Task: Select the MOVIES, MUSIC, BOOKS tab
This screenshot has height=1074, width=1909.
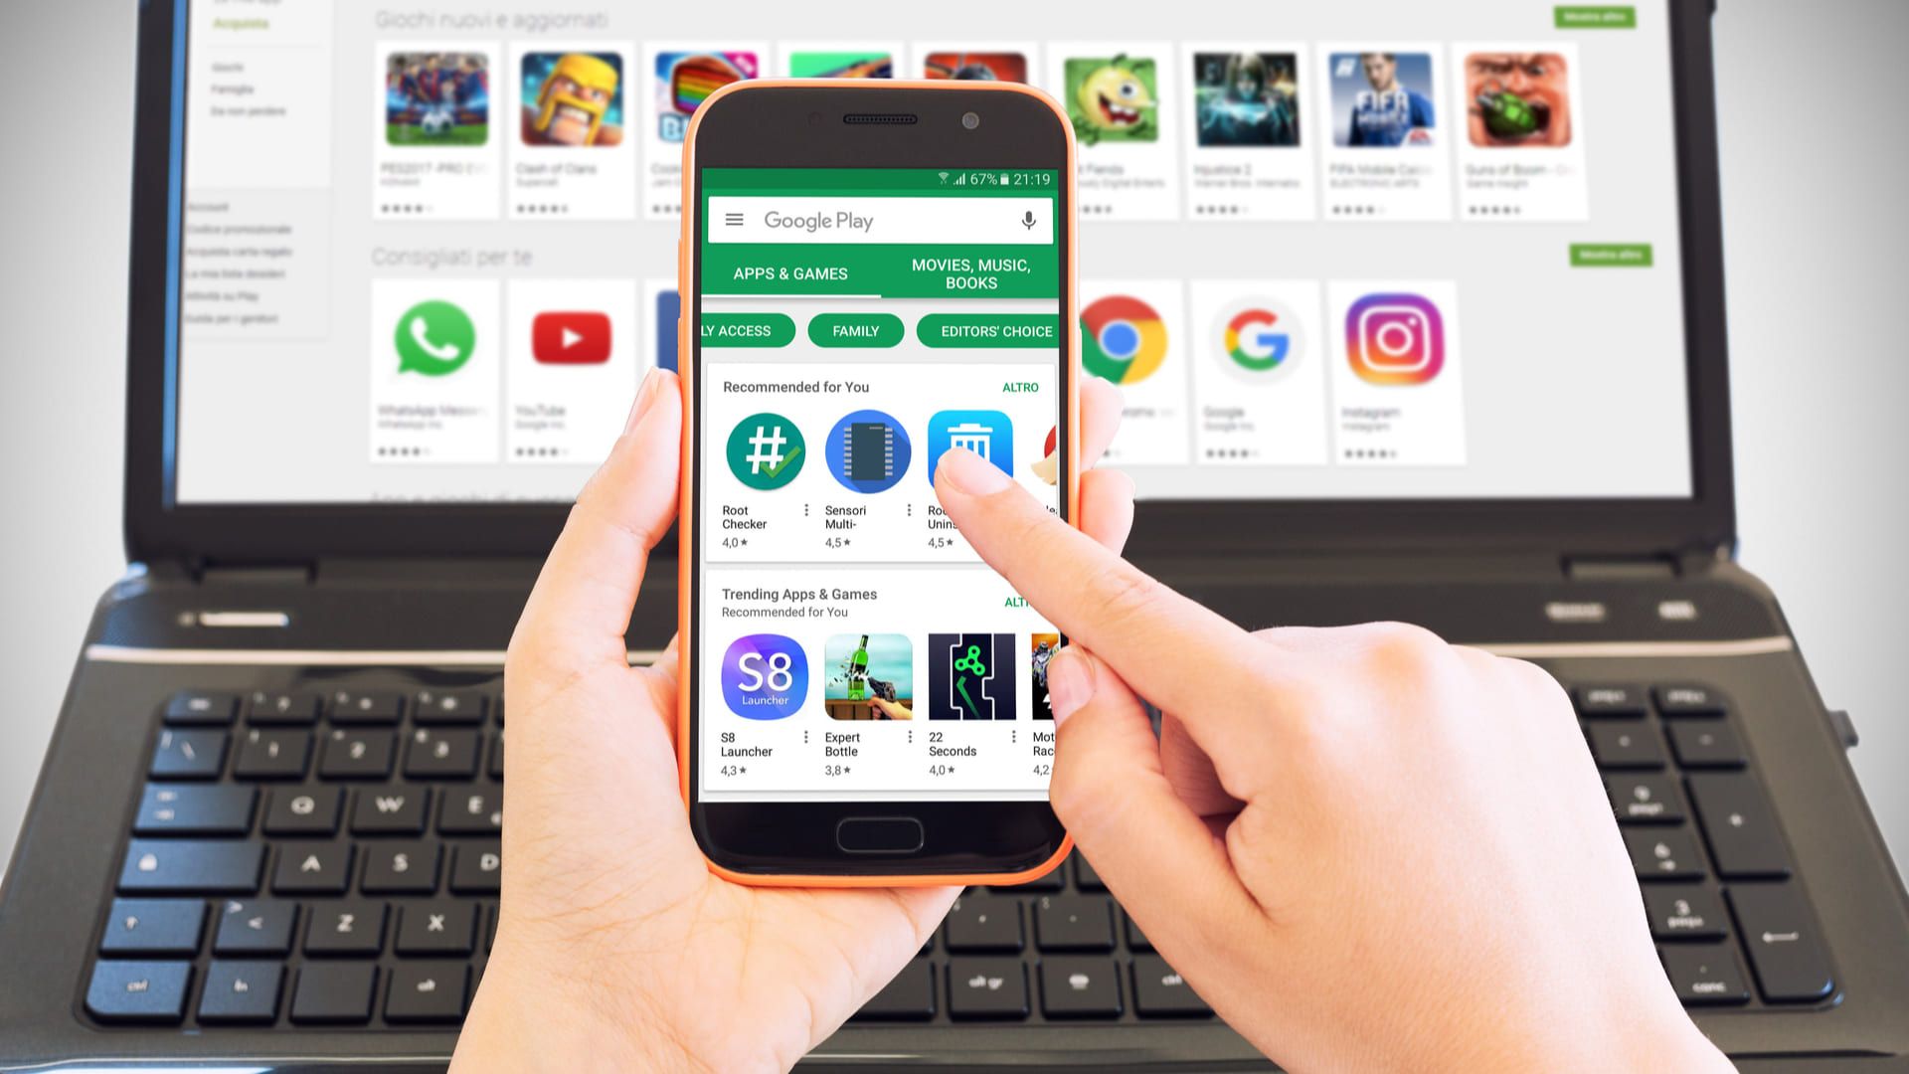Action: (971, 271)
